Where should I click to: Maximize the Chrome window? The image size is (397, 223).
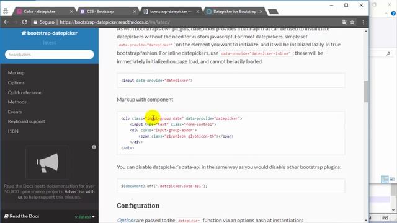pos(346,6)
